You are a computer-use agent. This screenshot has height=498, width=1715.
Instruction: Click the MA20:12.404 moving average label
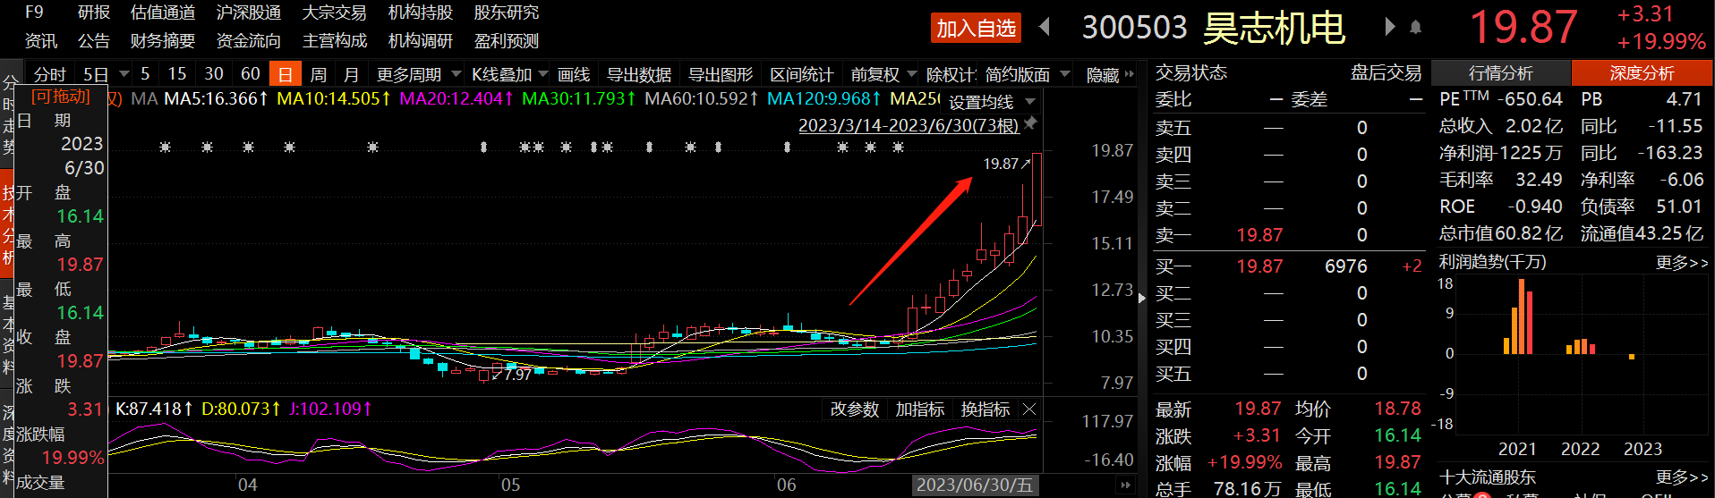[x=456, y=98]
